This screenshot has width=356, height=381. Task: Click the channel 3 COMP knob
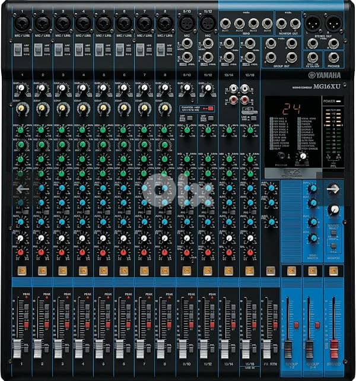(x=63, y=108)
